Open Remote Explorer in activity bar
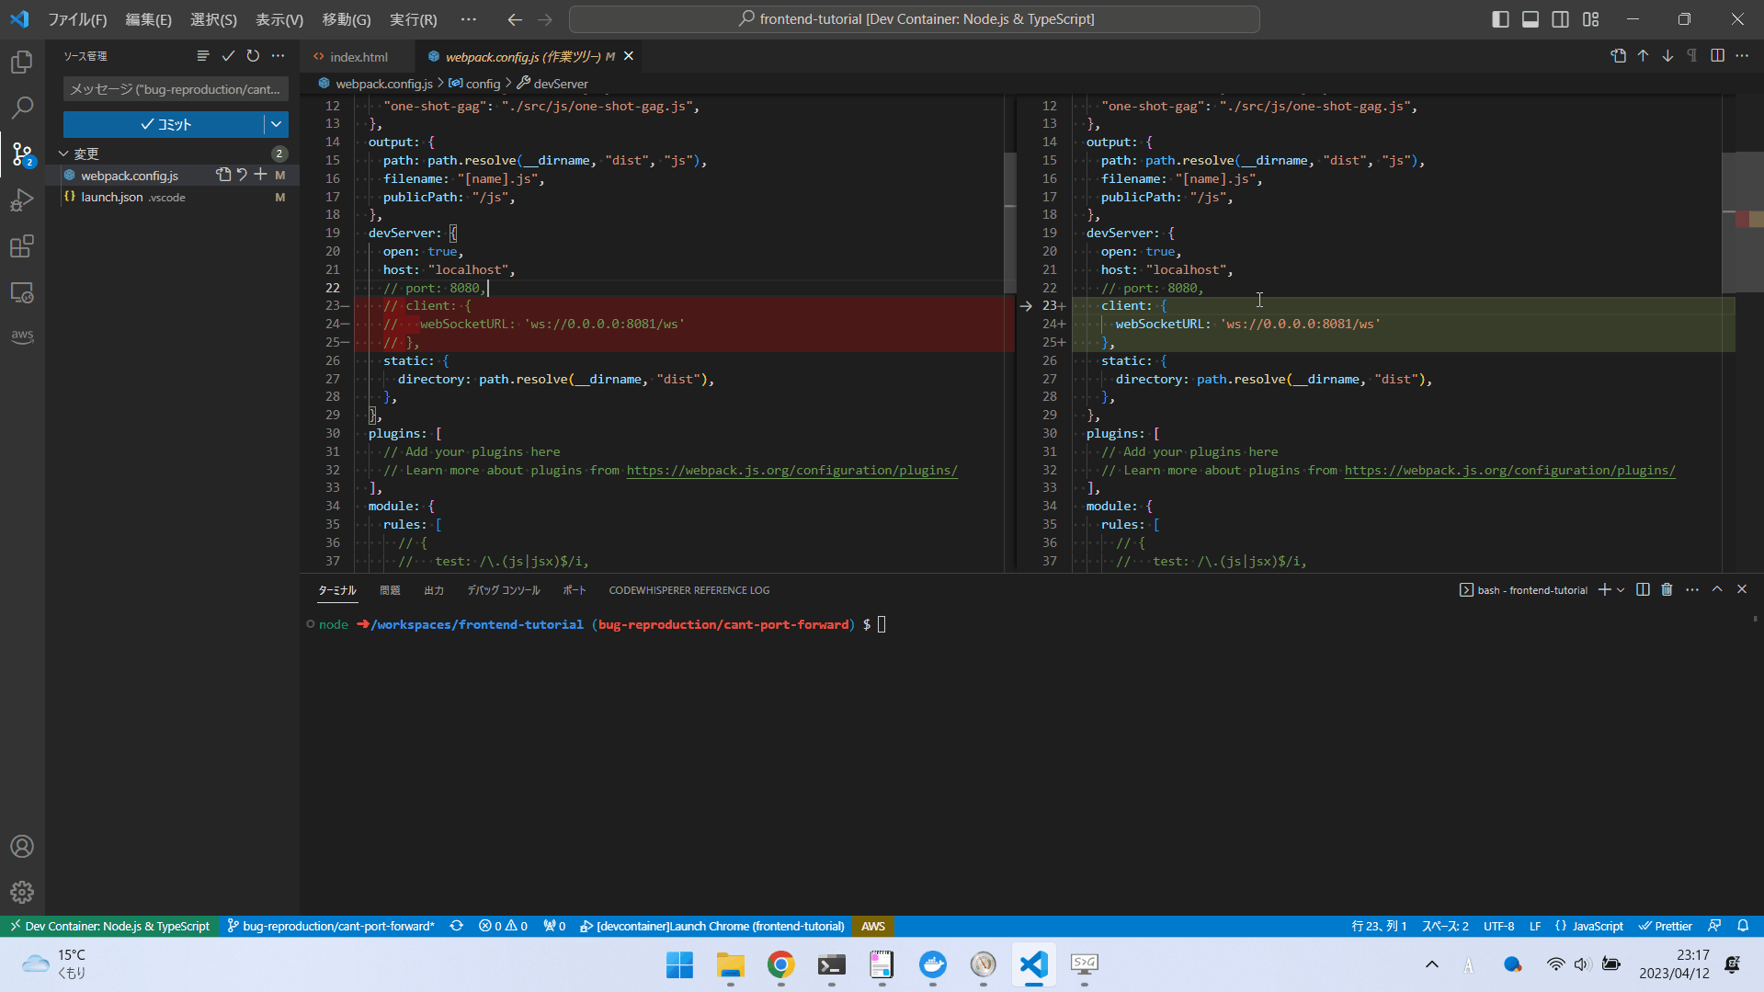Screen dimensions: 1764x992 tap(22, 292)
